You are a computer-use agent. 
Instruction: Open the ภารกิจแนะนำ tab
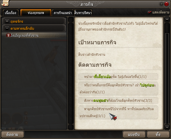(63, 13)
